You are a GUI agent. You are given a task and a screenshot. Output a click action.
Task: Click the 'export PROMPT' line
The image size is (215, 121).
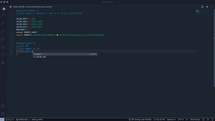61,35
